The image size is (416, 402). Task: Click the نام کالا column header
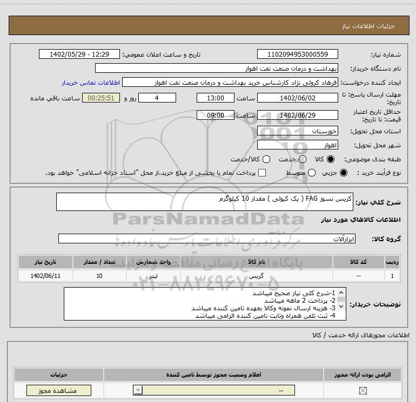(x=256, y=262)
